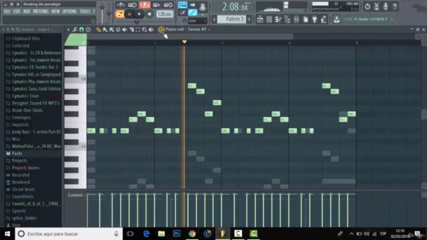Select the pencil Draw tool

[x=98, y=29]
